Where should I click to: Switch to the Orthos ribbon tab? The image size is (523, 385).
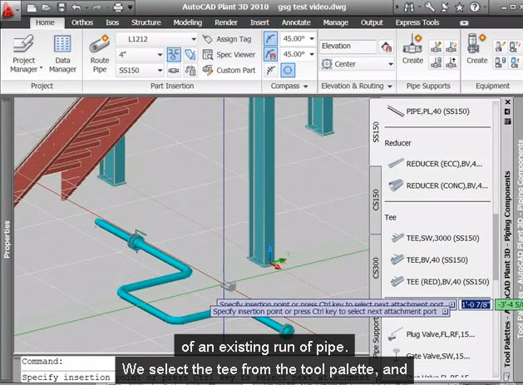point(82,22)
